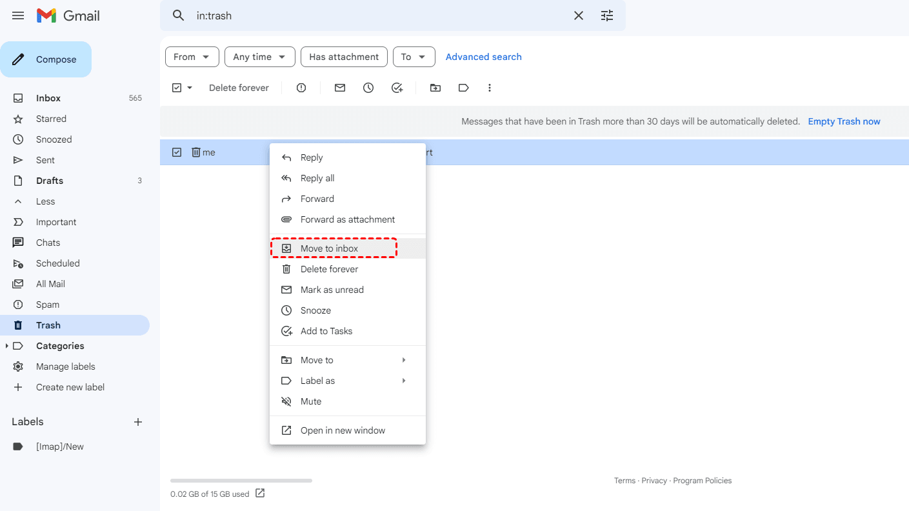Toggle the select-all checkbox in toolbar

pos(177,88)
